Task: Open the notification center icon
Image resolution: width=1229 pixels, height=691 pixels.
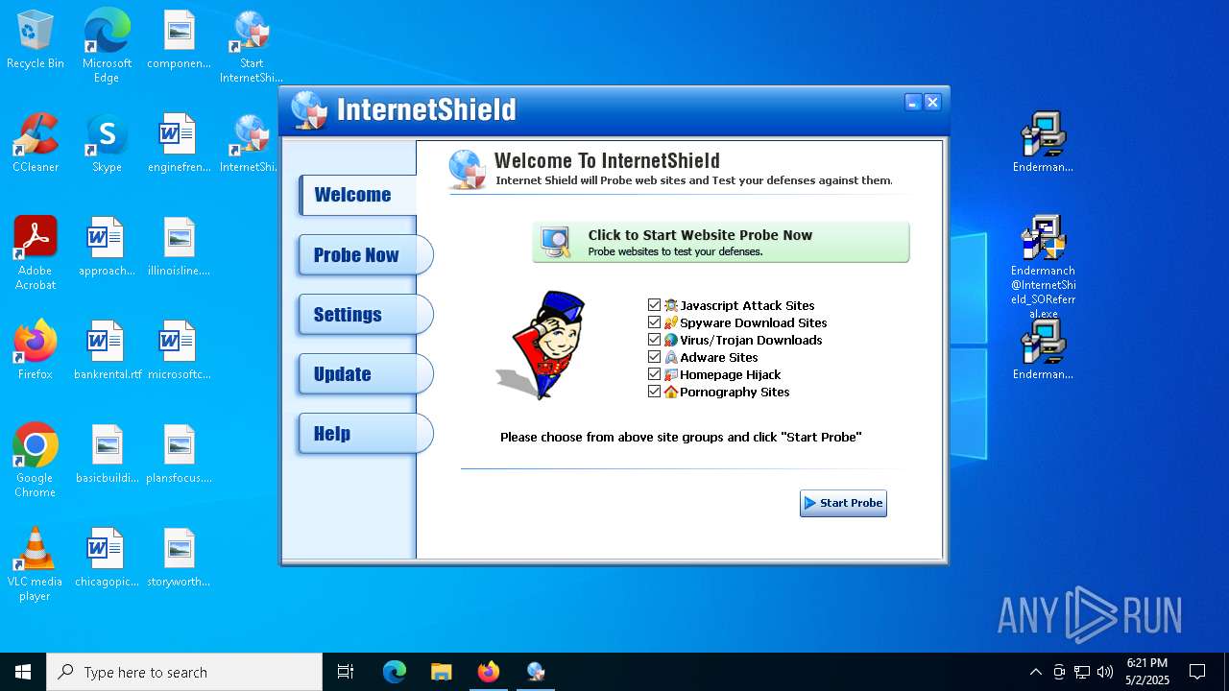Action: [x=1197, y=672]
